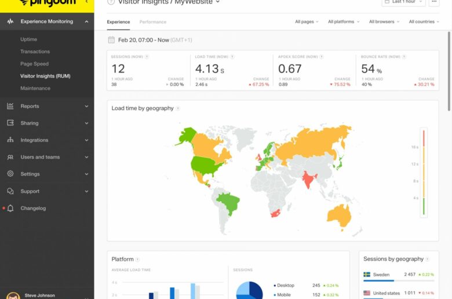Click the Users and teams people icon
Screen dimensions: 452x299
point(10,157)
